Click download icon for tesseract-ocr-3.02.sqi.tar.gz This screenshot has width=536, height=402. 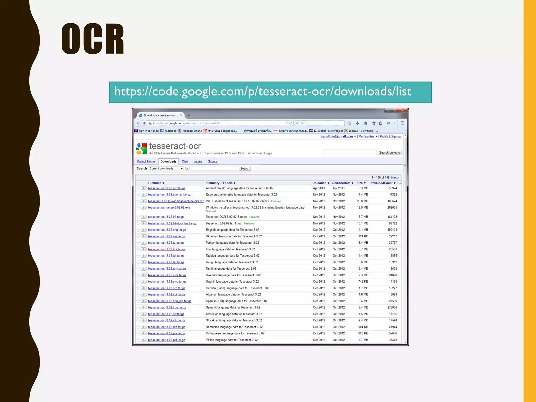click(144, 295)
